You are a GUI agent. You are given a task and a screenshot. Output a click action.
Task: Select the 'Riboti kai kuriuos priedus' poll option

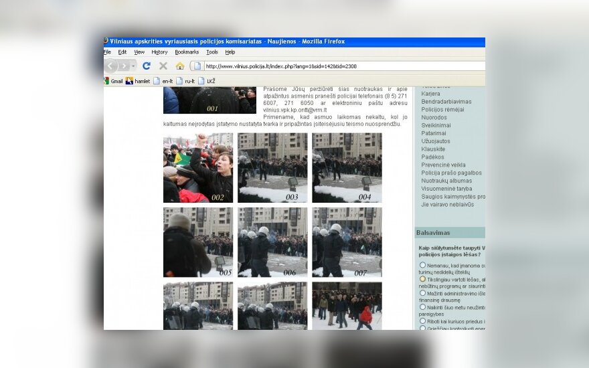point(422,321)
